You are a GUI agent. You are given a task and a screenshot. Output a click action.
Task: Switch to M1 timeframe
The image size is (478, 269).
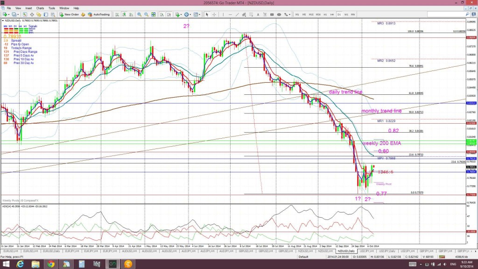pos(297,14)
